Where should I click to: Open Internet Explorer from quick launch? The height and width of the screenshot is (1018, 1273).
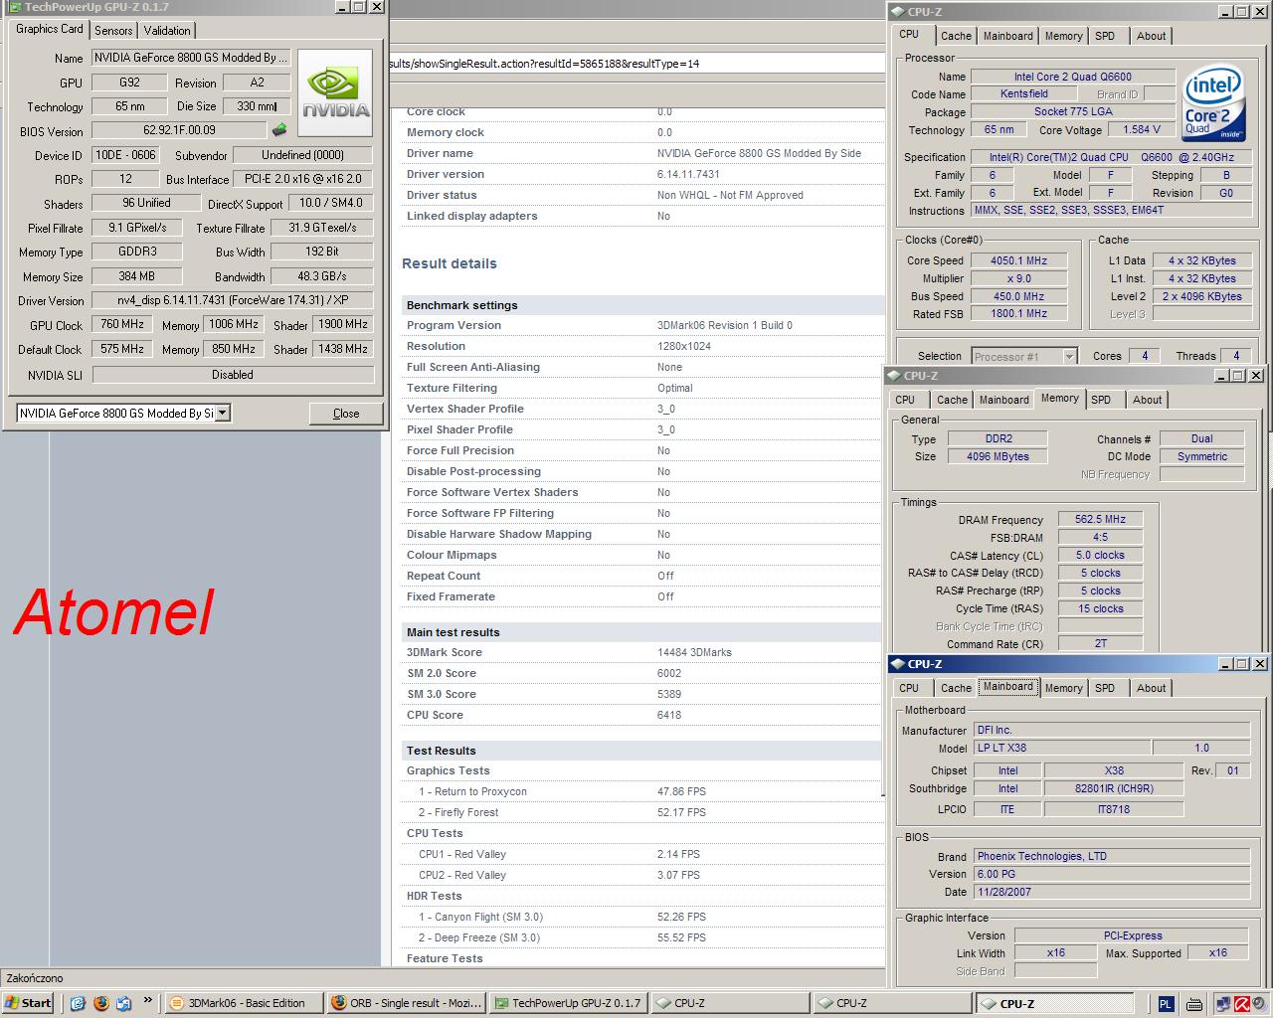click(x=79, y=1003)
